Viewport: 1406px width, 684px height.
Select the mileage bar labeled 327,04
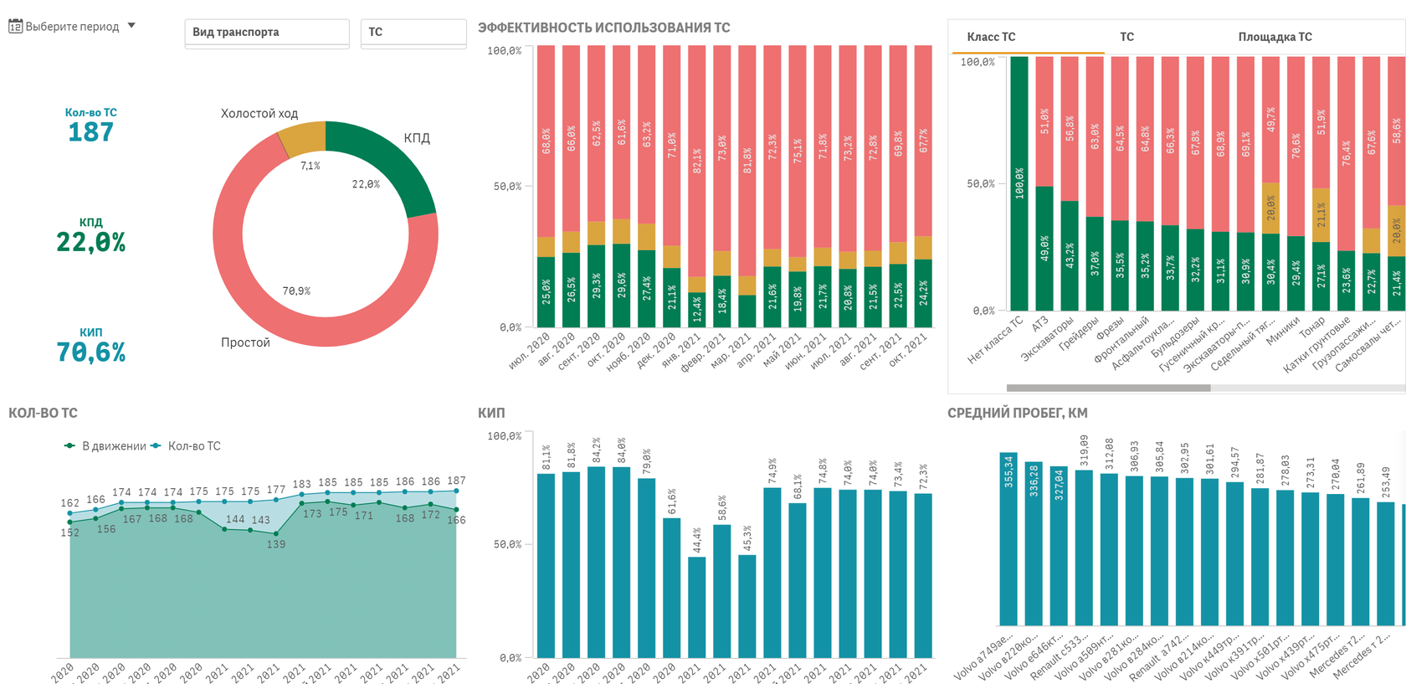[x=1059, y=547]
